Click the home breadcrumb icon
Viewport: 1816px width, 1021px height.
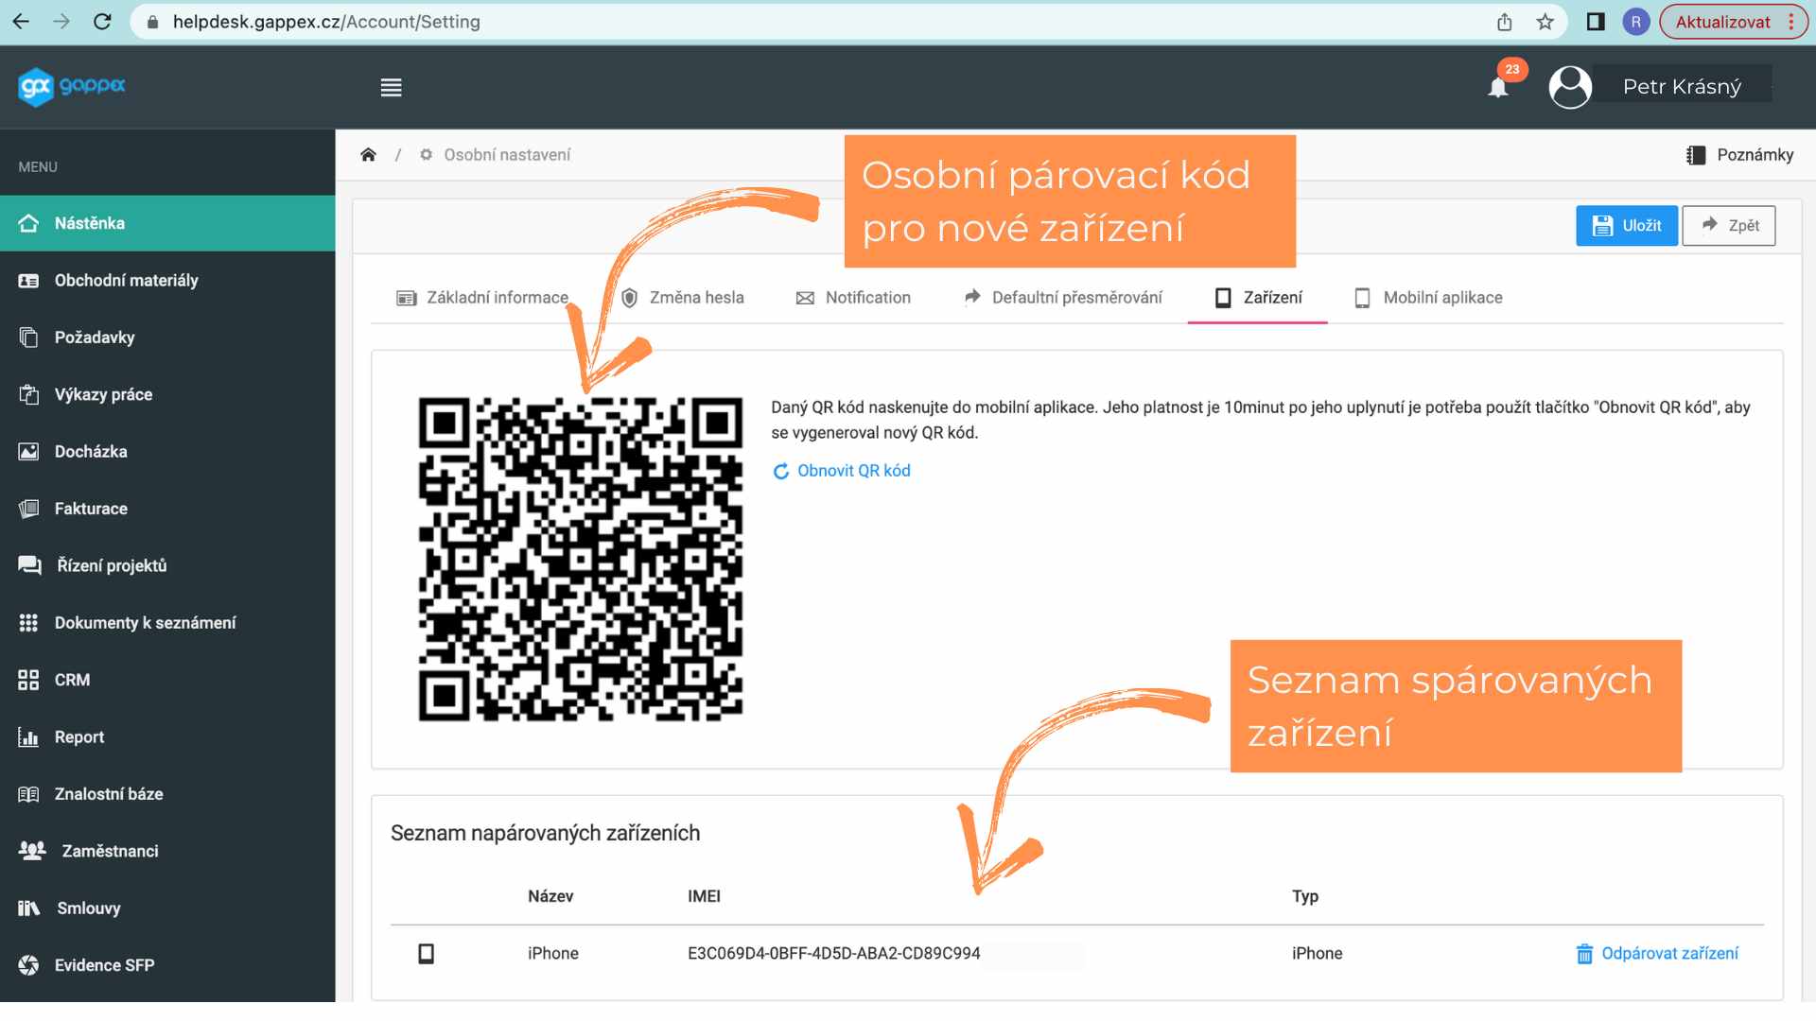coord(368,155)
